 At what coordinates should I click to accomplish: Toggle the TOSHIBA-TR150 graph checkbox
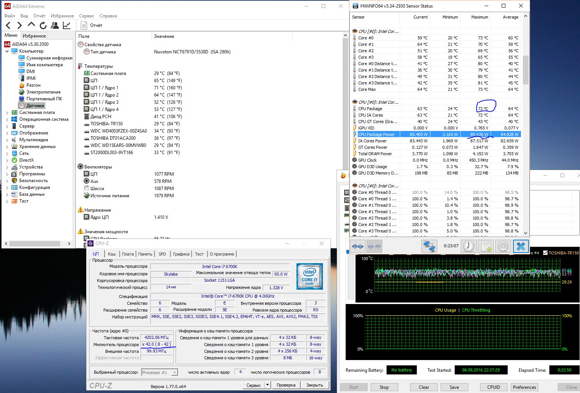click(x=546, y=253)
